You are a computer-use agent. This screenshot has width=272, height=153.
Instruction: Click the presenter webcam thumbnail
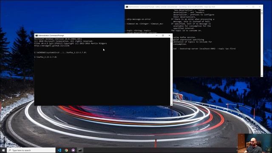(255, 143)
